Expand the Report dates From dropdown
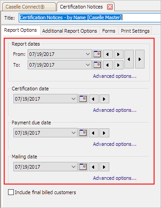 tap(88, 54)
